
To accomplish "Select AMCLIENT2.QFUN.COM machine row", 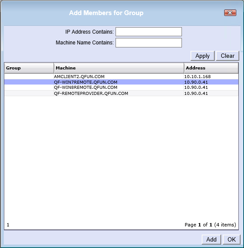I will click(x=122, y=76).
